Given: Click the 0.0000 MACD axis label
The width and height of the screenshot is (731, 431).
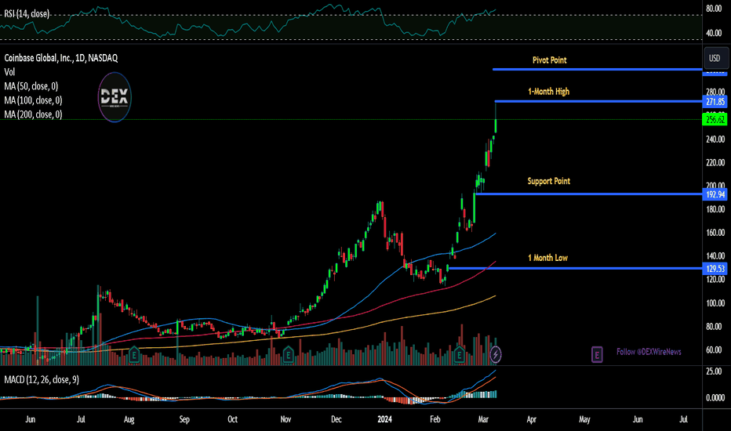Looking at the screenshot, I should [x=715, y=398].
